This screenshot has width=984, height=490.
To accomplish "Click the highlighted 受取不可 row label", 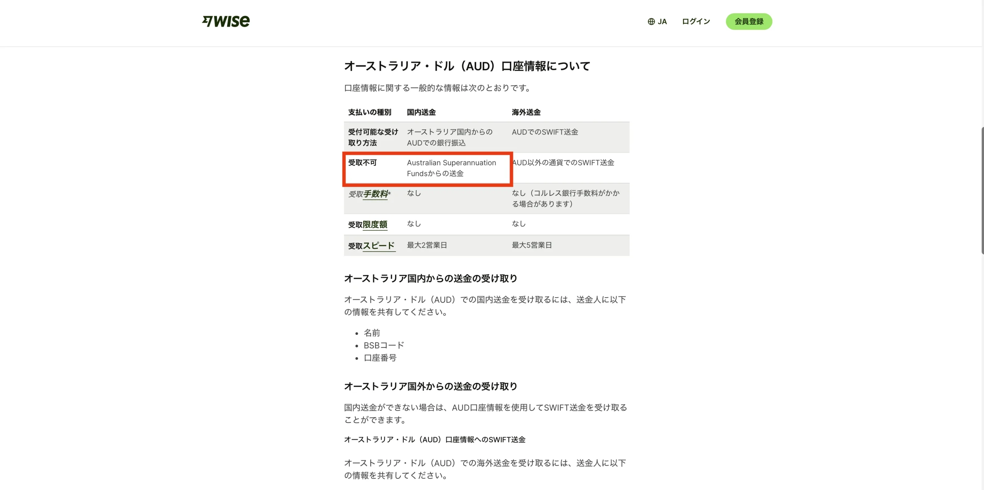I will [x=362, y=163].
